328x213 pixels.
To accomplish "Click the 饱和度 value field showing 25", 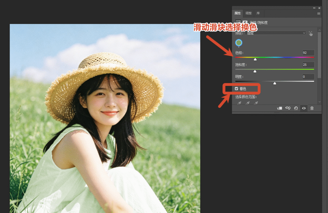I will click(308, 65).
